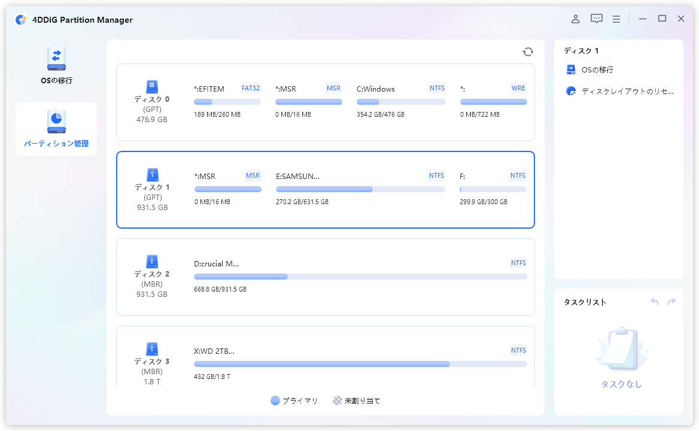Image resolution: width=699 pixels, height=431 pixels.
Task: Click the 270.2 GB/631.5 GB usage text
Action: point(302,202)
